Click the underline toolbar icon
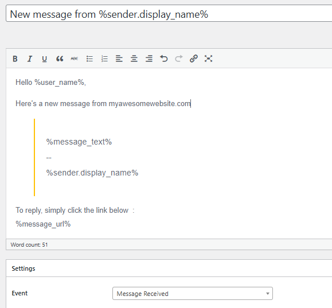Viewport: 332px width, 308px height. (x=45, y=59)
